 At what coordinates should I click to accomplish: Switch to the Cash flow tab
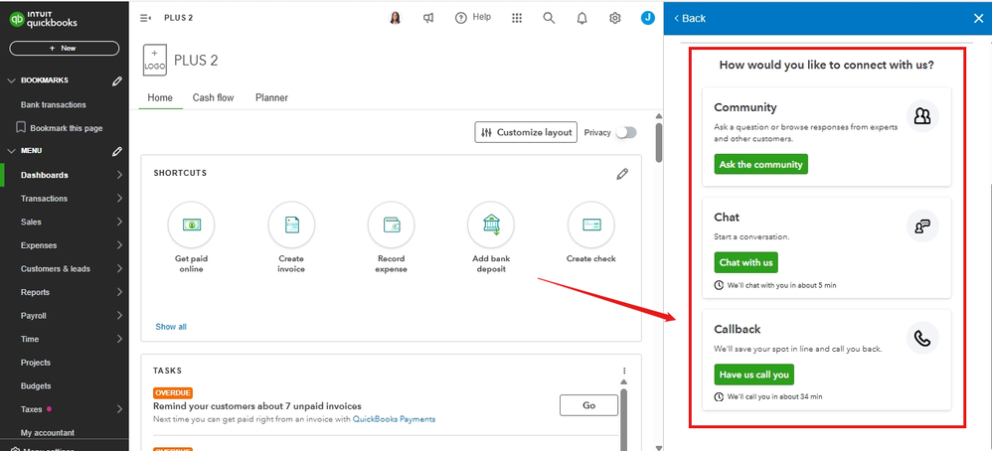click(213, 98)
